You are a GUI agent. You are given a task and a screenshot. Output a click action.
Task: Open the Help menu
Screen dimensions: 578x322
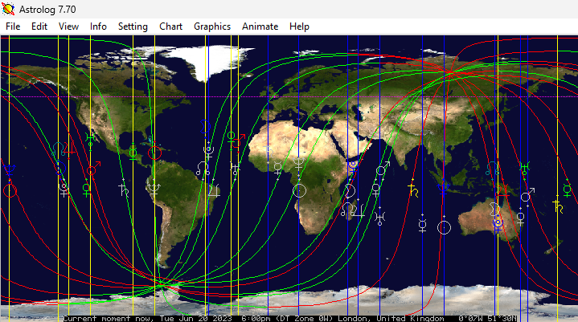(299, 26)
